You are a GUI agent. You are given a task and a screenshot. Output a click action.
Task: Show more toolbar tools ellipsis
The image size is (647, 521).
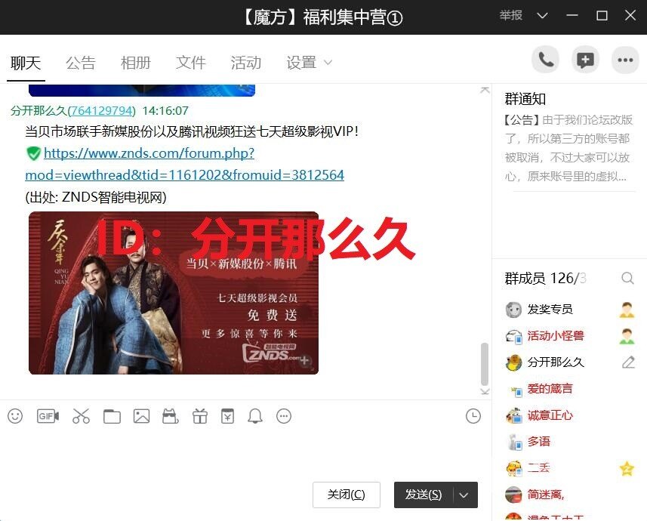[284, 416]
